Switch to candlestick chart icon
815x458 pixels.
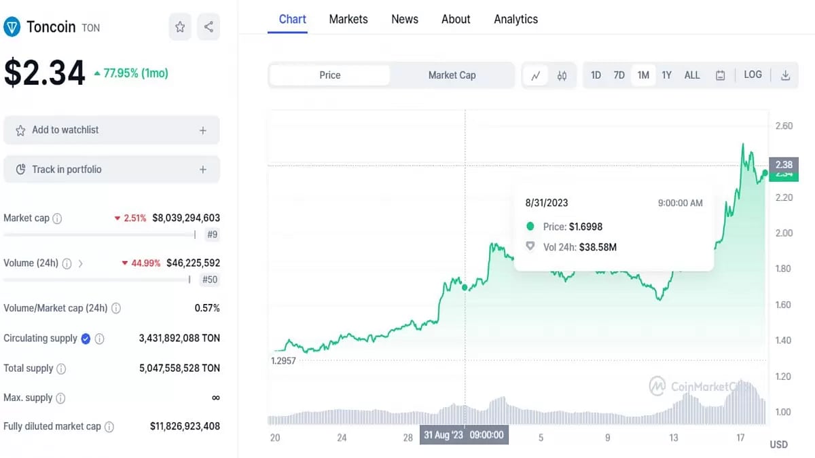click(562, 75)
